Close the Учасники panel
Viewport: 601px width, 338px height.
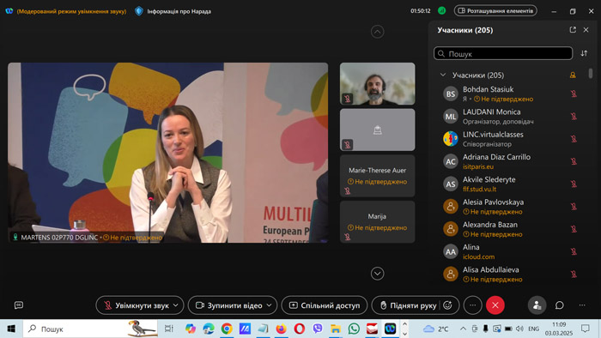(586, 30)
